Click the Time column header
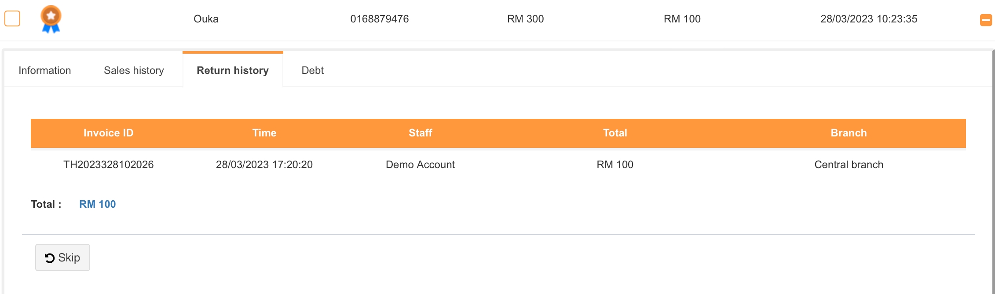The width and height of the screenshot is (995, 294). pos(264,133)
